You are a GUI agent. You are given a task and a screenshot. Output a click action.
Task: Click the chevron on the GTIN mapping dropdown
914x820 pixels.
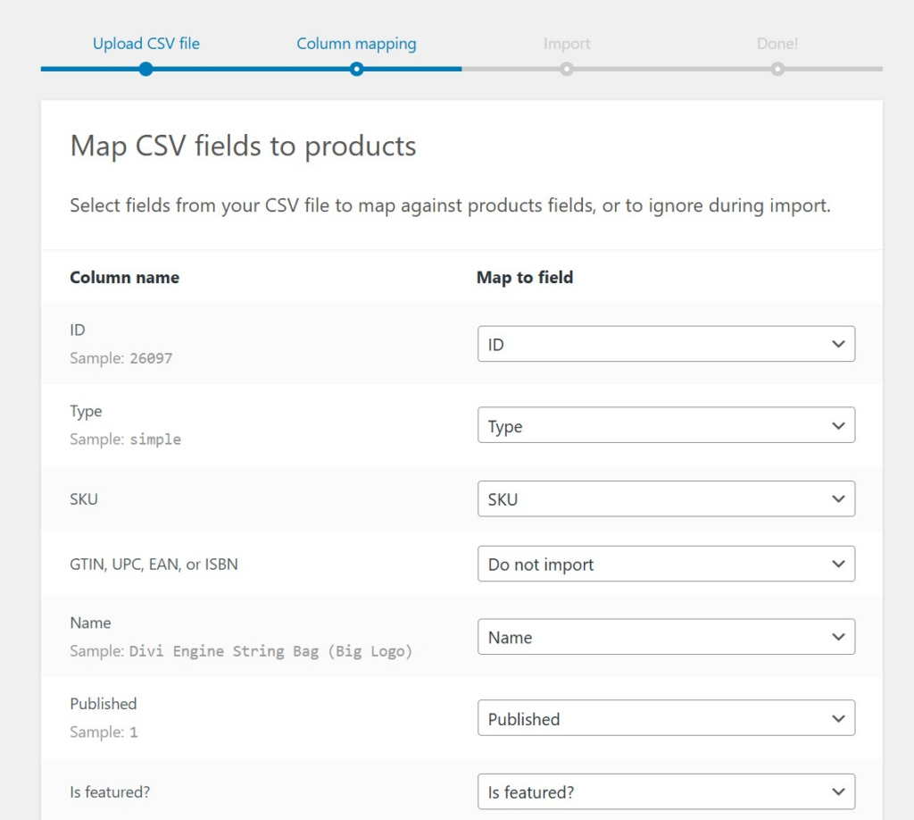click(x=838, y=564)
